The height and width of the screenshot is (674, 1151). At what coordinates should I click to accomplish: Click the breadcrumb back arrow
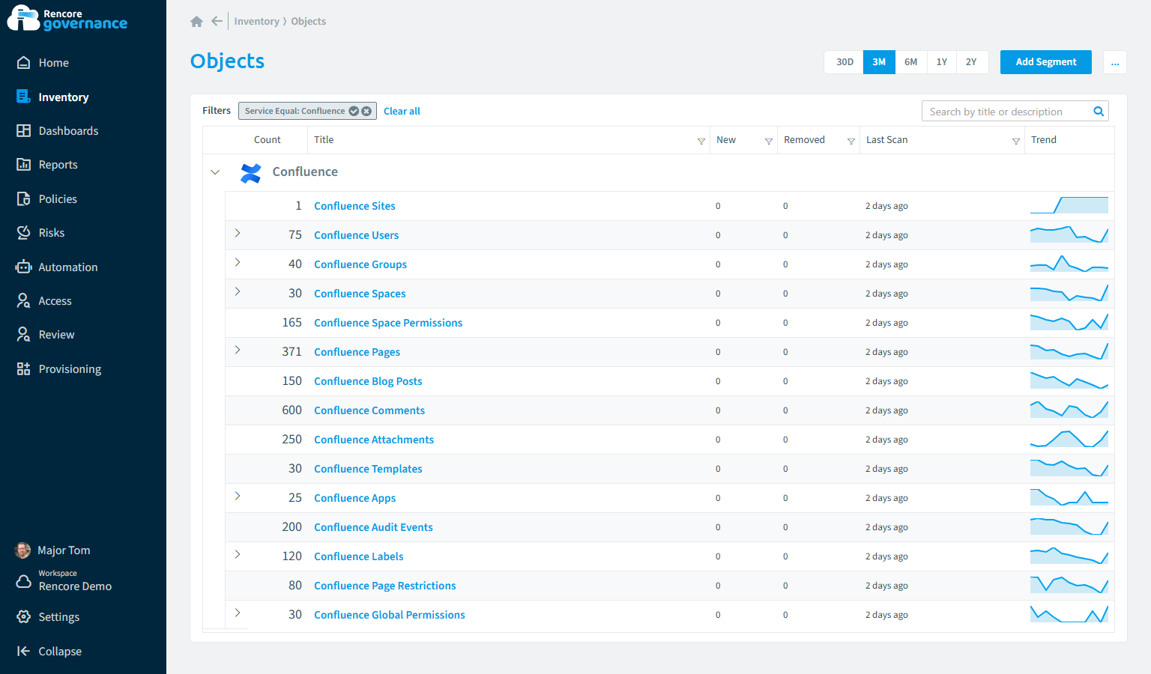tap(217, 22)
